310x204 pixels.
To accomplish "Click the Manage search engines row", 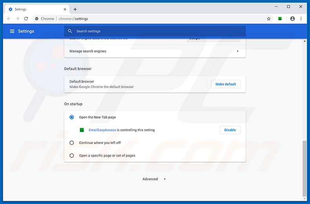I will click(x=155, y=51).
